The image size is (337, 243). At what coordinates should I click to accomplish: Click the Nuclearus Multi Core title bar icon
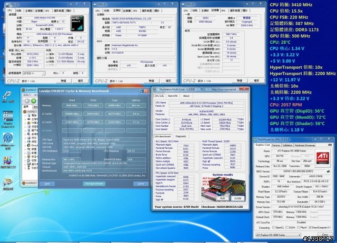pos(154,89)
